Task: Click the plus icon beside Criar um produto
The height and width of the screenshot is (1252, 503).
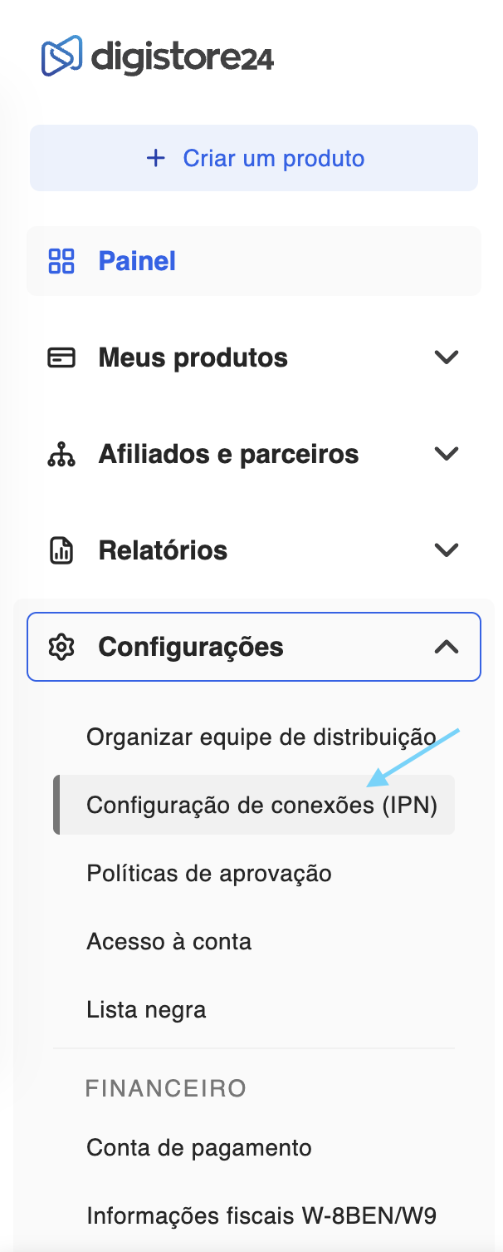Action: [155, 158]
